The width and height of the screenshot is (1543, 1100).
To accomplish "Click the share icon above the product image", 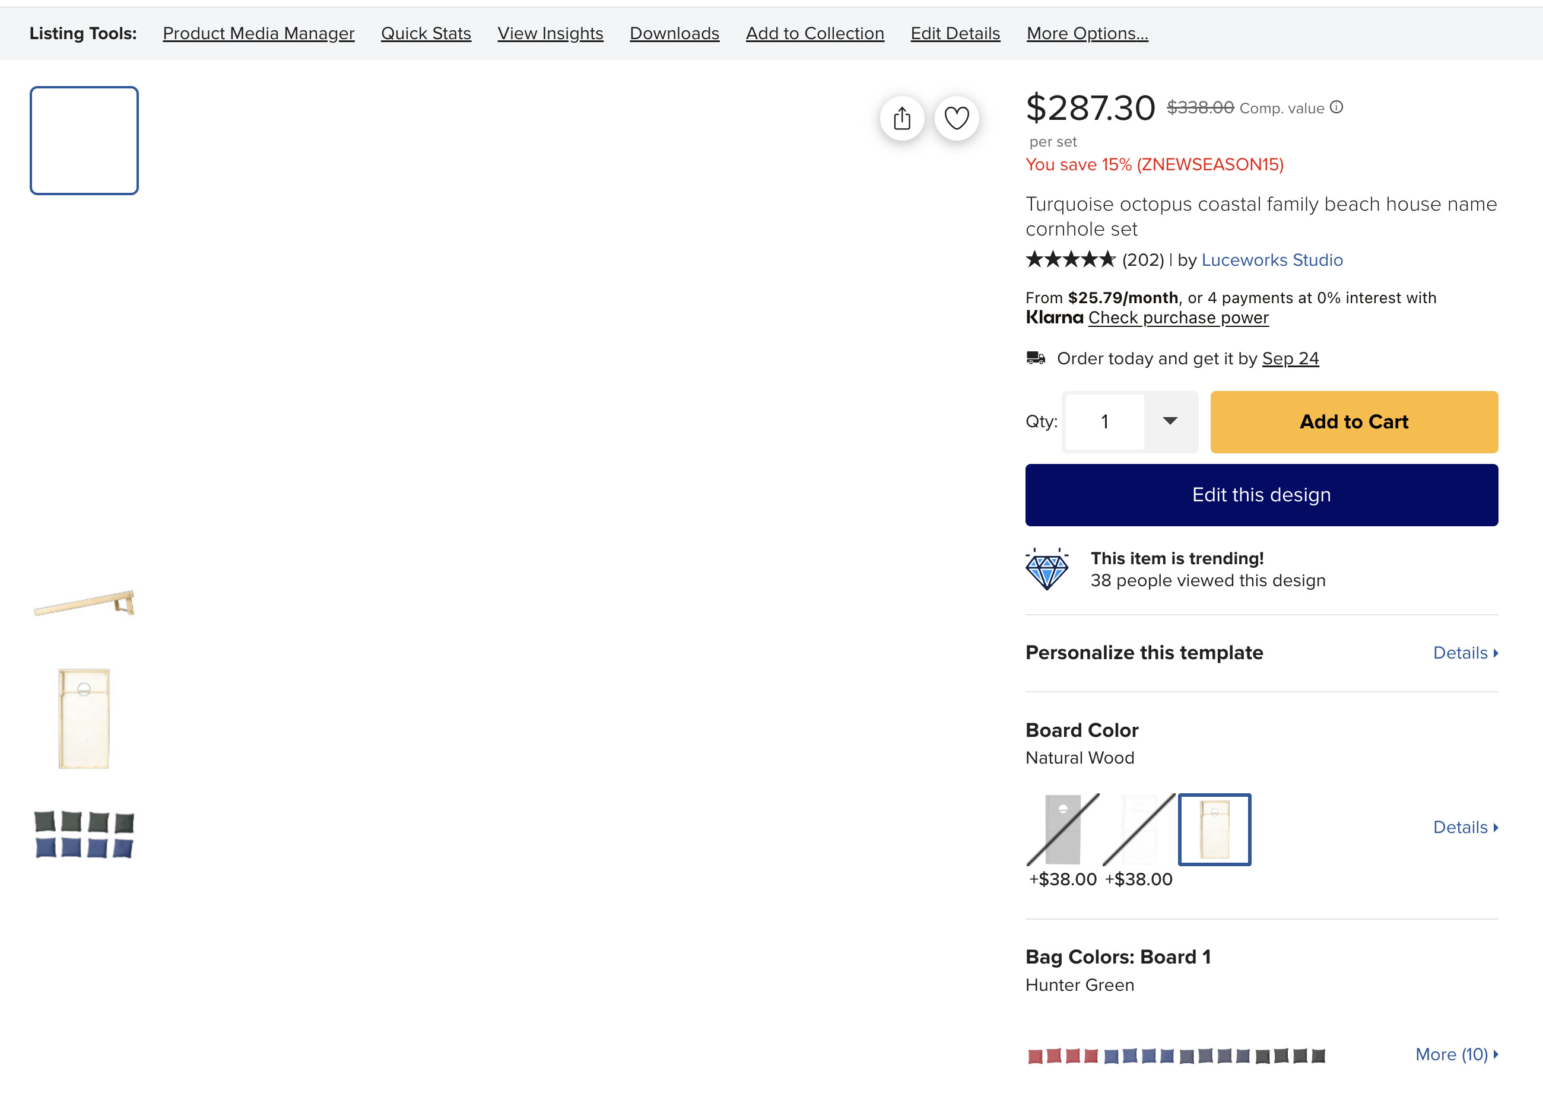I will (901, 119).
